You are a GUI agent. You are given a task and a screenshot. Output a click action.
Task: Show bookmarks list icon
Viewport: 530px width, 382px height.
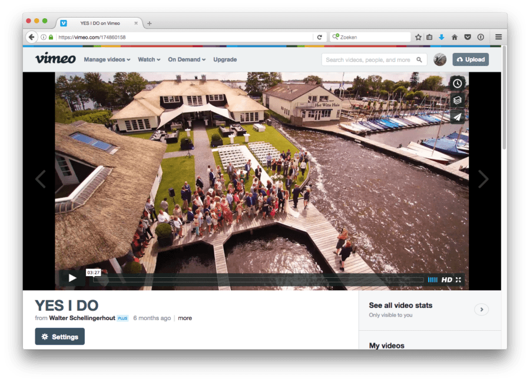[x=429, y=37]
